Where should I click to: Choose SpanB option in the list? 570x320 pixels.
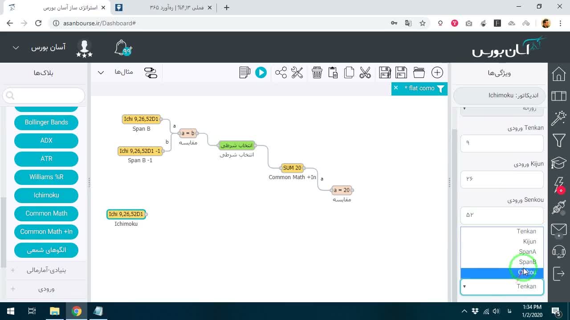pyautogui.click(x=502, y=262)
